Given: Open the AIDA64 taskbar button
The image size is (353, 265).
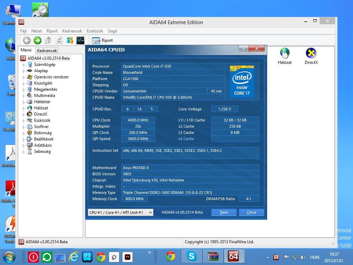Looking at the screenshot, I should (234, 256).
